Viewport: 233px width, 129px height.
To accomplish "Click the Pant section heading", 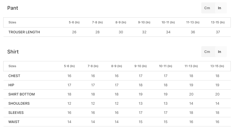I will (x=13, y=8).
